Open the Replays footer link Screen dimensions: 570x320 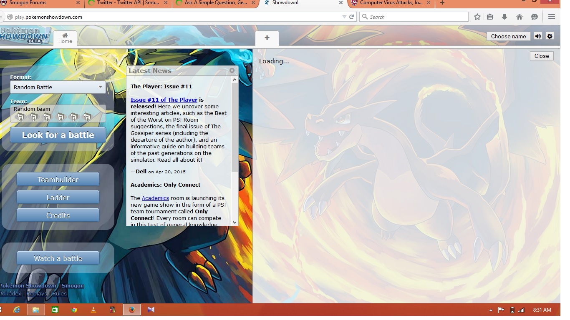point(37,293)
